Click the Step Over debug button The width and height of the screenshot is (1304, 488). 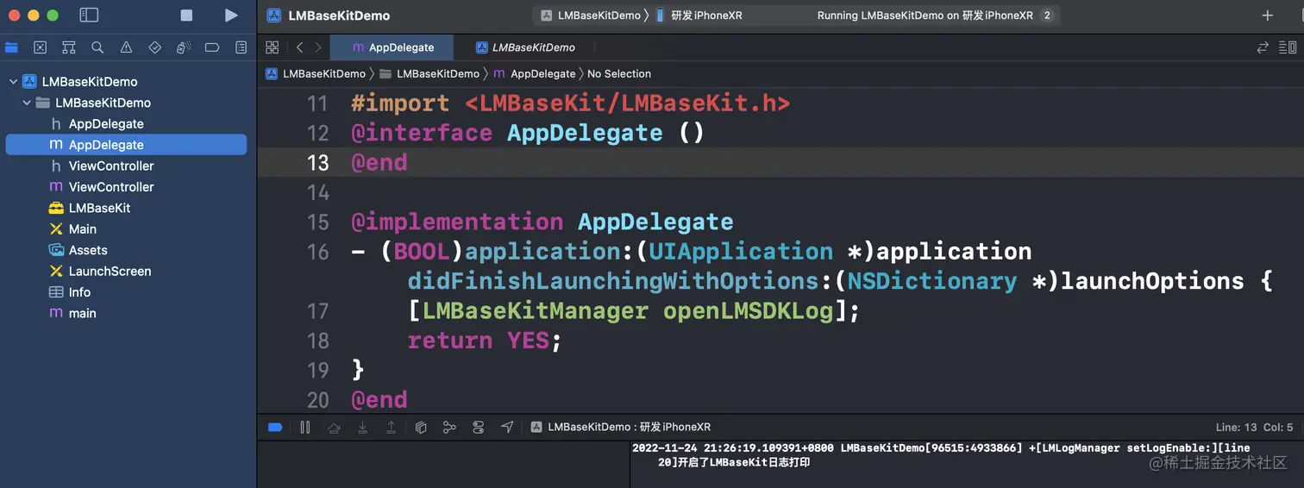[334, 427]
